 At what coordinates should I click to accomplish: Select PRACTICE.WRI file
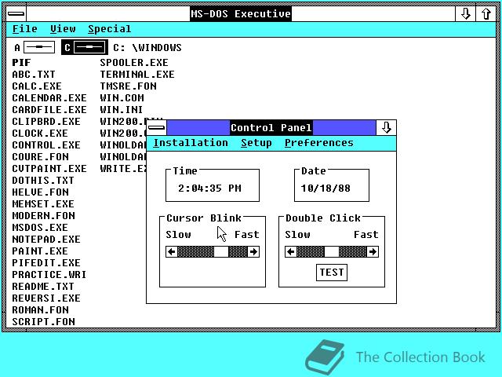[49, 275]
